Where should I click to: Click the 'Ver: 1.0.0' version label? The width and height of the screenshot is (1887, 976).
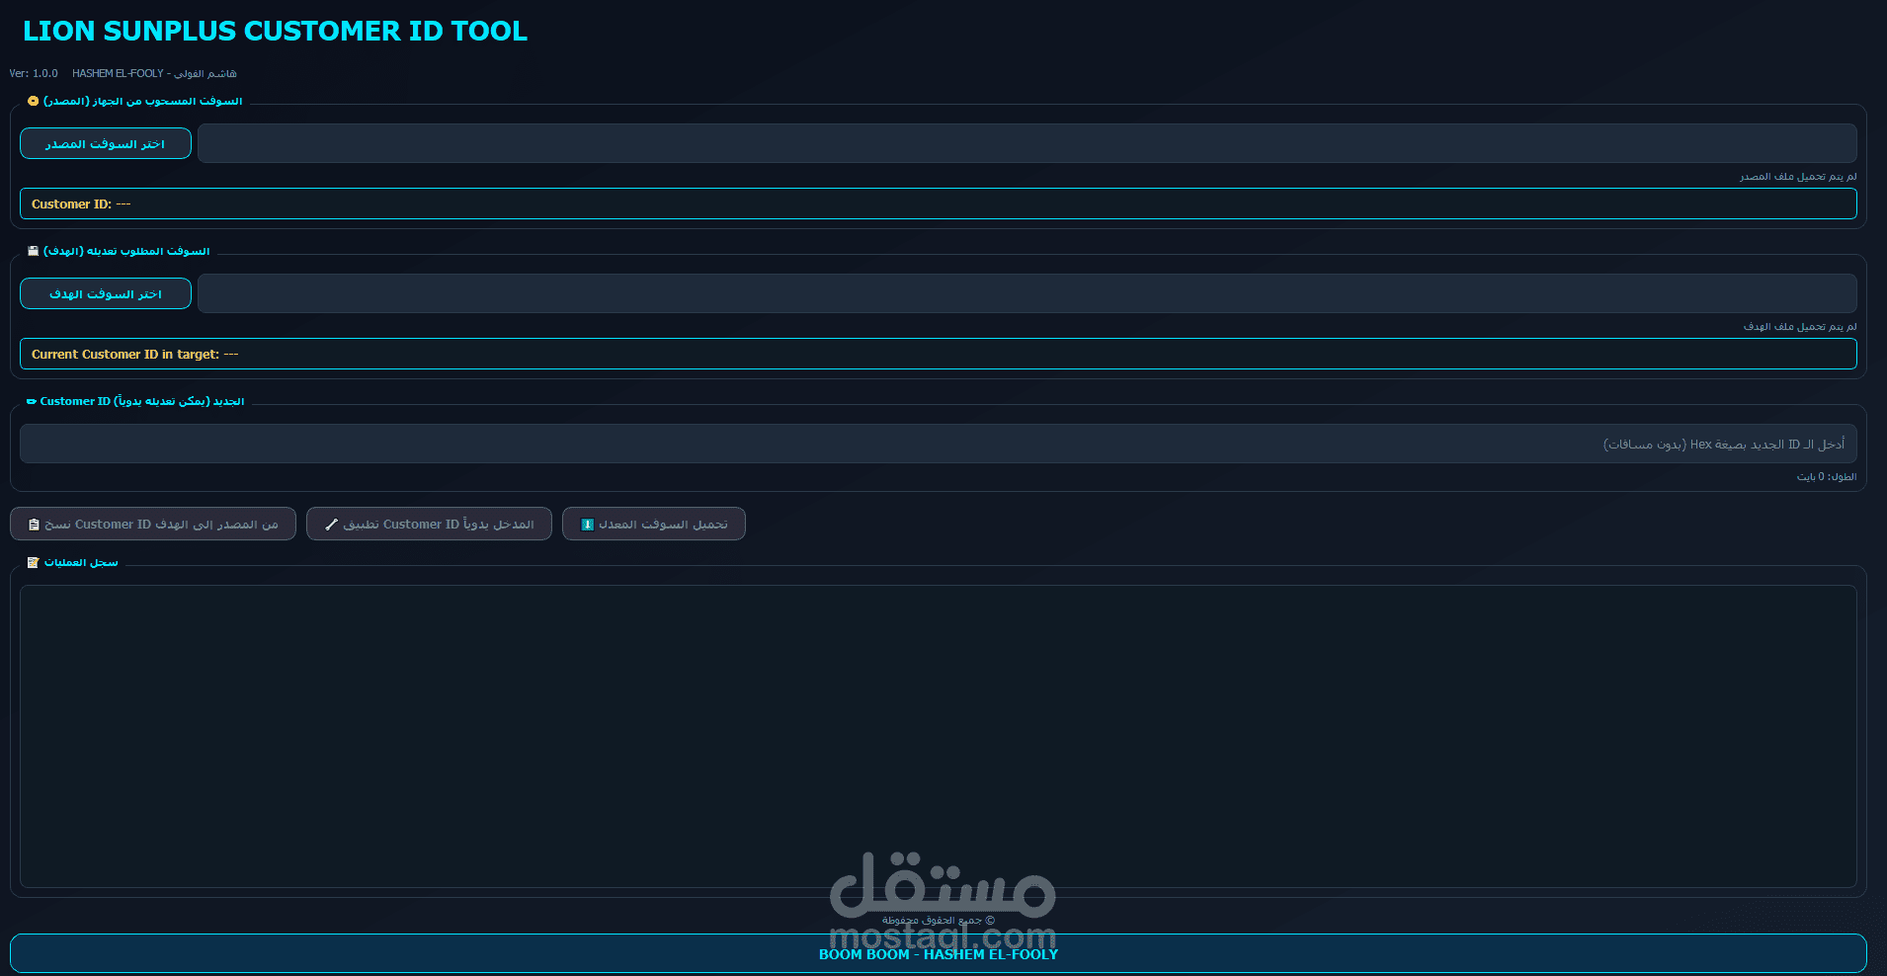point(34,73)
